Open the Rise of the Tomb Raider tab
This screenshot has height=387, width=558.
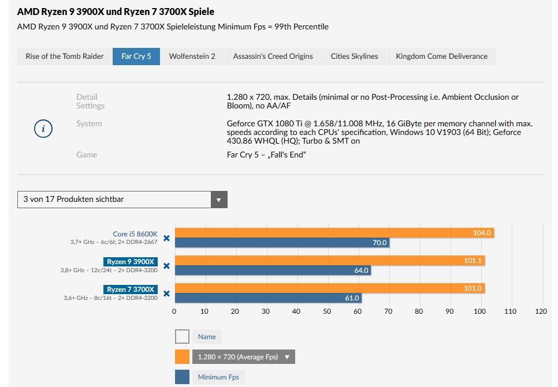tap(65, 57)
